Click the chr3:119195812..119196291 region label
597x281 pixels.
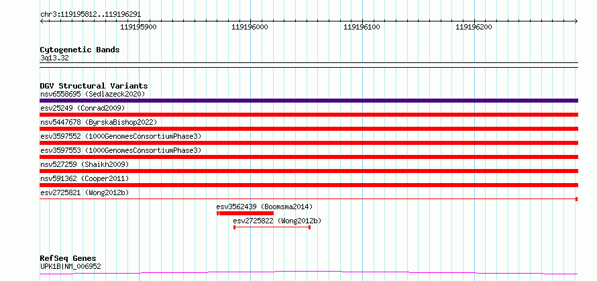(x=91, y=15)
